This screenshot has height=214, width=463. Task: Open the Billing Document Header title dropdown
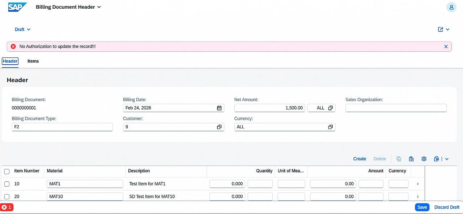(99, 7)
